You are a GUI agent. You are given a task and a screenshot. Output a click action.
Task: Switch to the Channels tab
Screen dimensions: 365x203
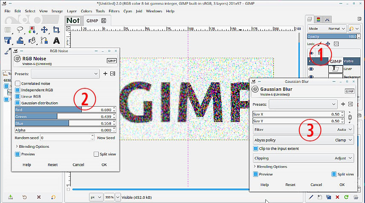(319, 19)
